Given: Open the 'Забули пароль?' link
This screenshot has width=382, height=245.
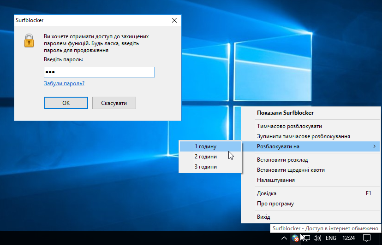Looking at the screenshot, I should (x=64, y=83).
